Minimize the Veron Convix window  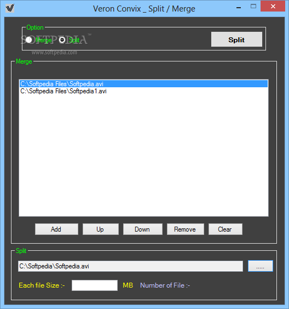(x=239, y=8)
